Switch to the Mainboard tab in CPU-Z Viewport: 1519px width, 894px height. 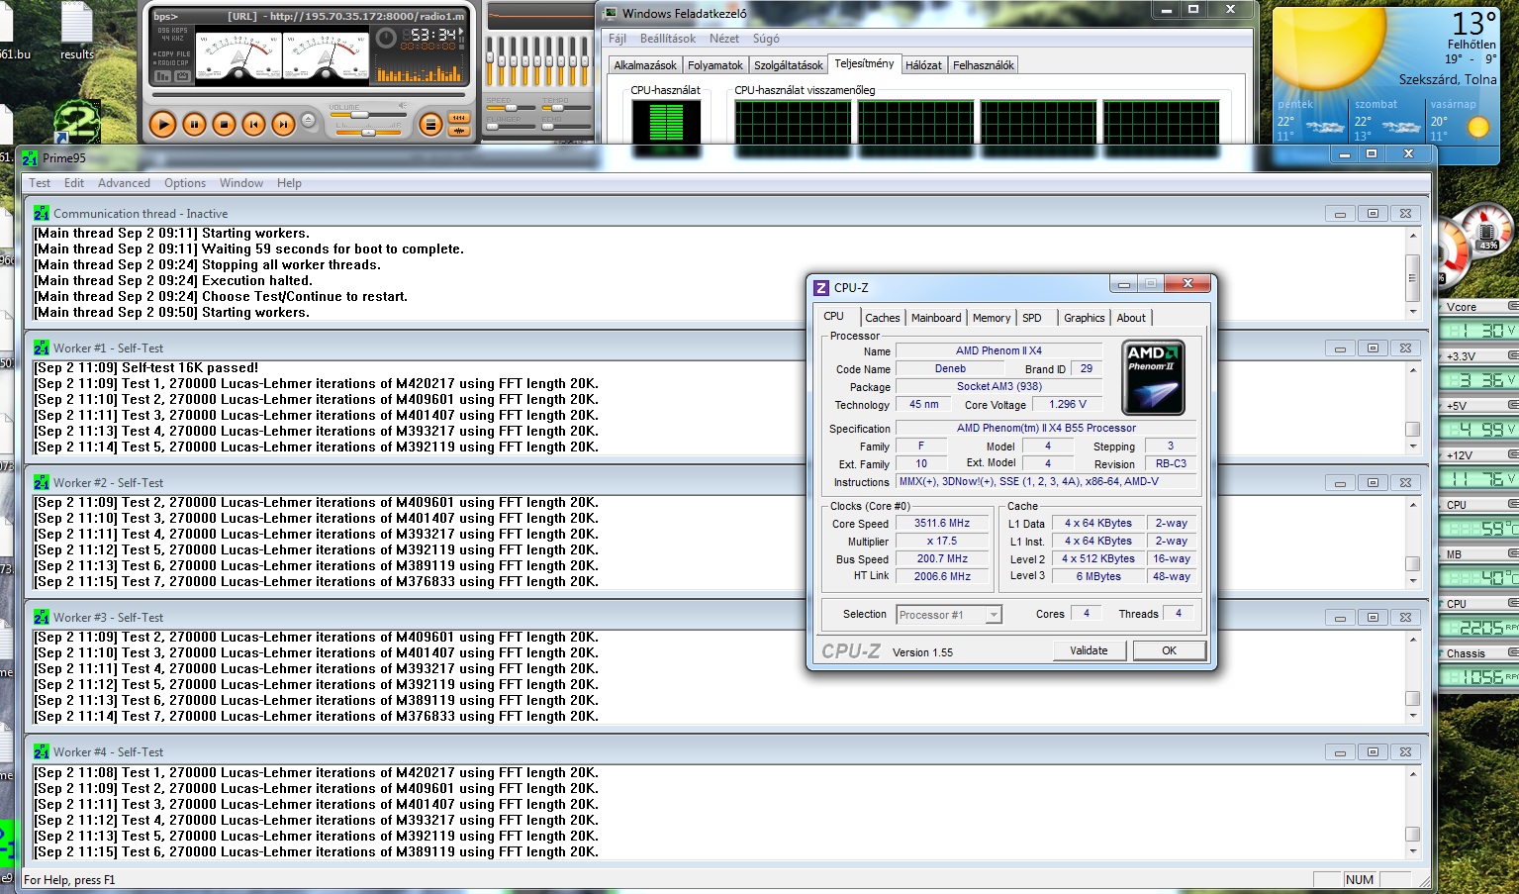(x=936, y=318)
